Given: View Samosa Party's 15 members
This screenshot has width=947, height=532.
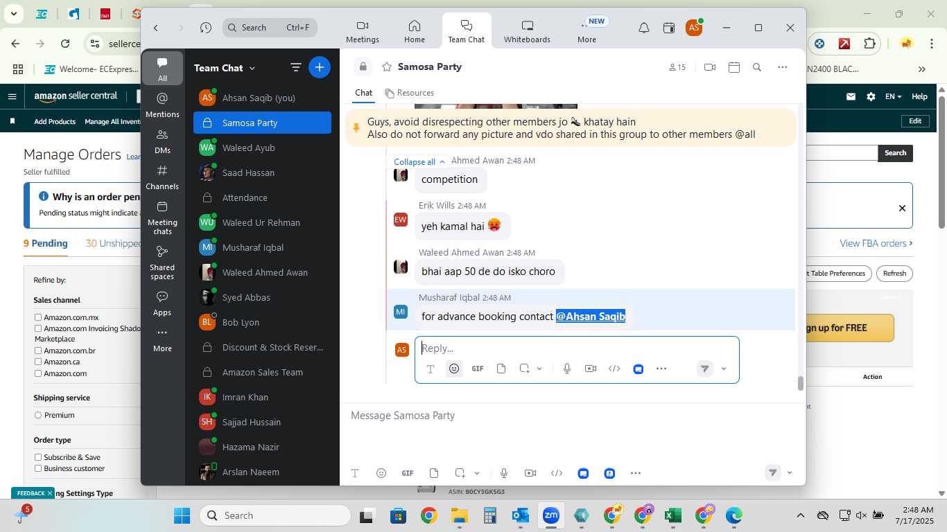Looking at the screenshot, I should 677,67.
